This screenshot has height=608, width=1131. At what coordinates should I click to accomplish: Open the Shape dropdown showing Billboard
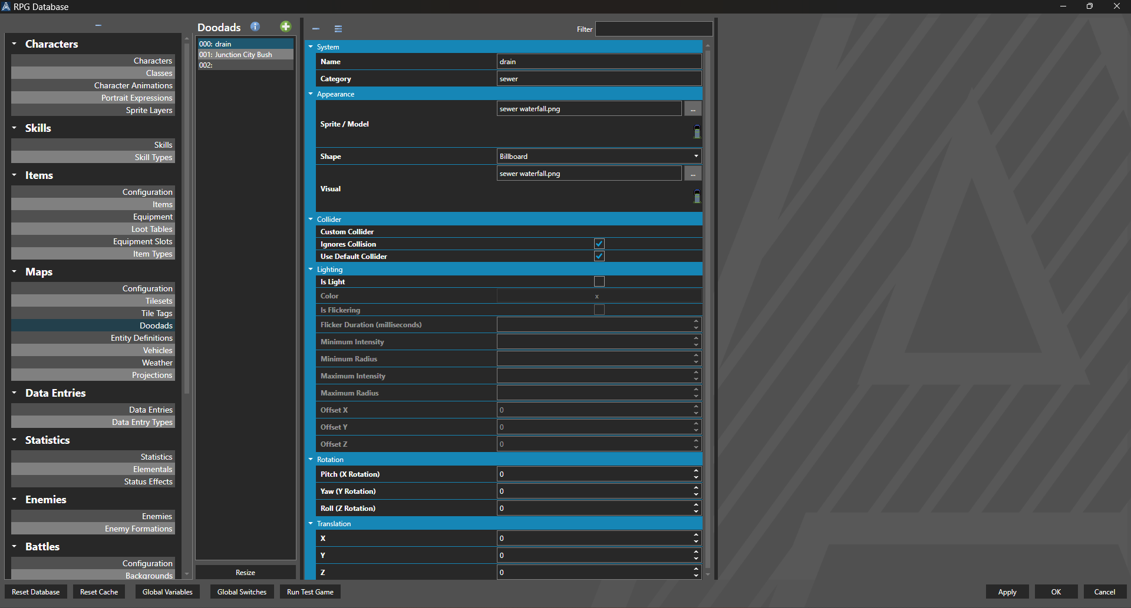point(599,157)
